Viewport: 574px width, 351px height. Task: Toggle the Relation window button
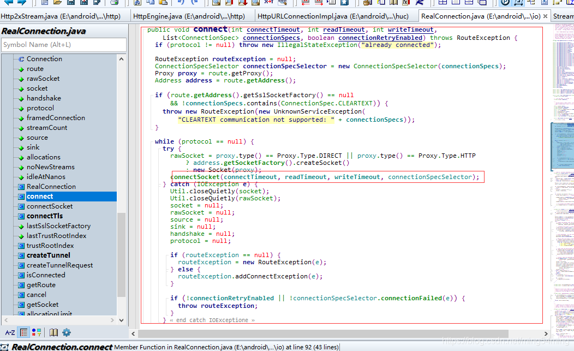click(518, 2)
